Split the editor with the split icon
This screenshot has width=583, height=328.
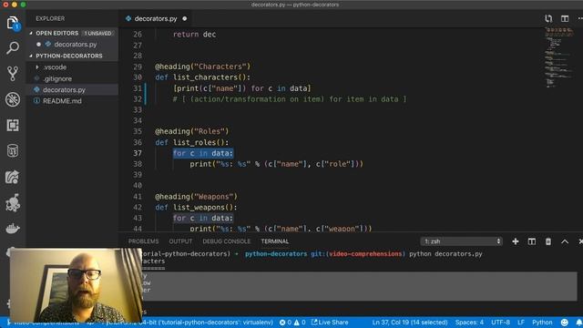pos(565,18)
